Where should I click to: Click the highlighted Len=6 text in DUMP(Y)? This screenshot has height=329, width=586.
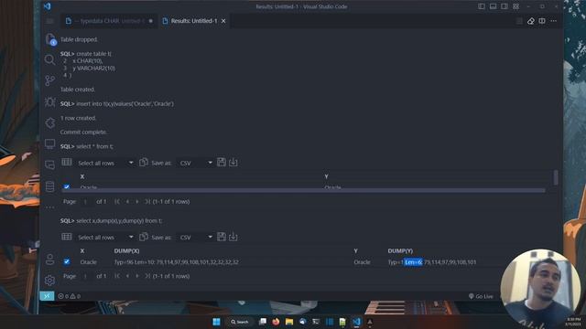(413, 262)
